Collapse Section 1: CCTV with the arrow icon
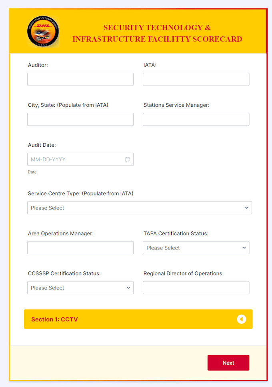The height and width of the screenshot is (387, 272). [x=242, y=319]
